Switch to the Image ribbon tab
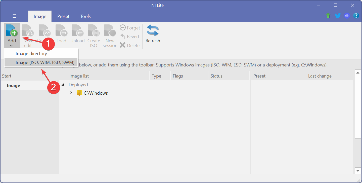Image resolution: width=362 pixels, height=183 pixels. coord(40,16)
